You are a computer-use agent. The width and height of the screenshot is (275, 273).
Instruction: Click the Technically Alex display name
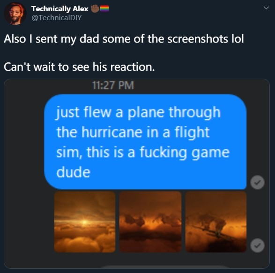(x=60, y=8)
